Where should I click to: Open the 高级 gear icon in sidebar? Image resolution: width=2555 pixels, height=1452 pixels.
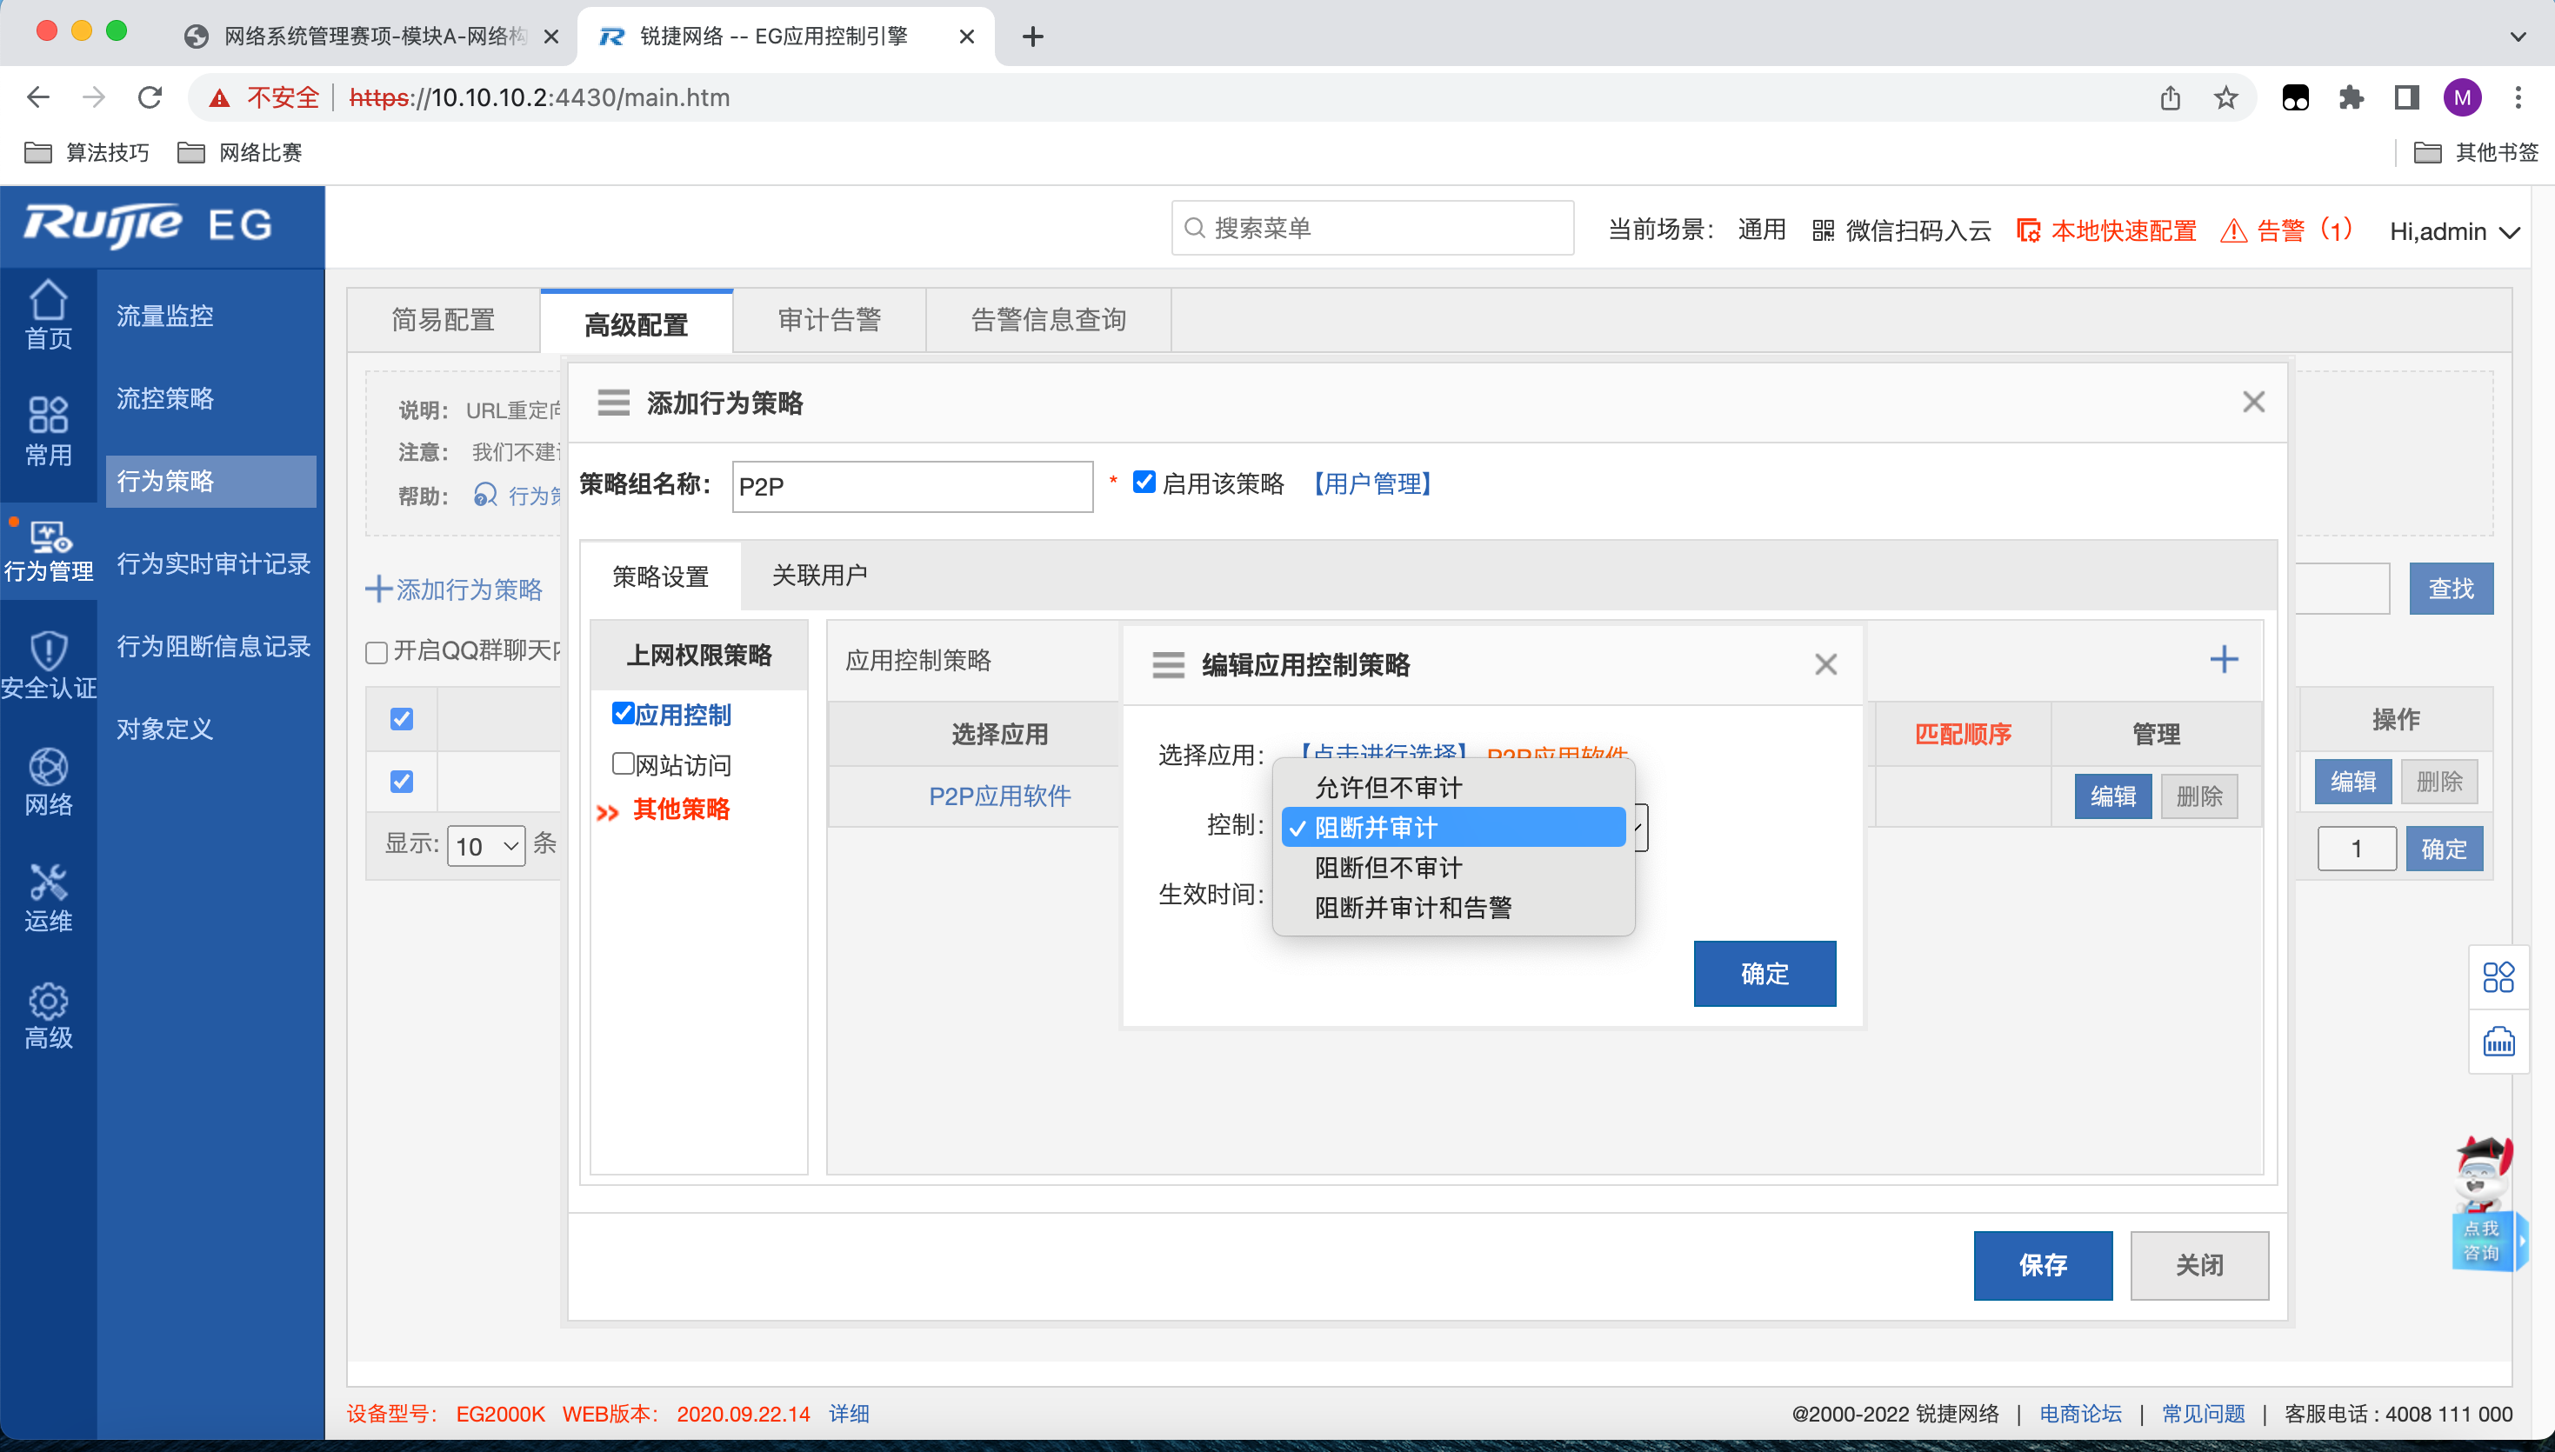click(x=48, y=1016)
